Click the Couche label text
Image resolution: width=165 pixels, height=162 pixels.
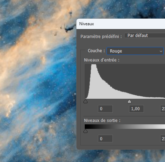point(96,51)
